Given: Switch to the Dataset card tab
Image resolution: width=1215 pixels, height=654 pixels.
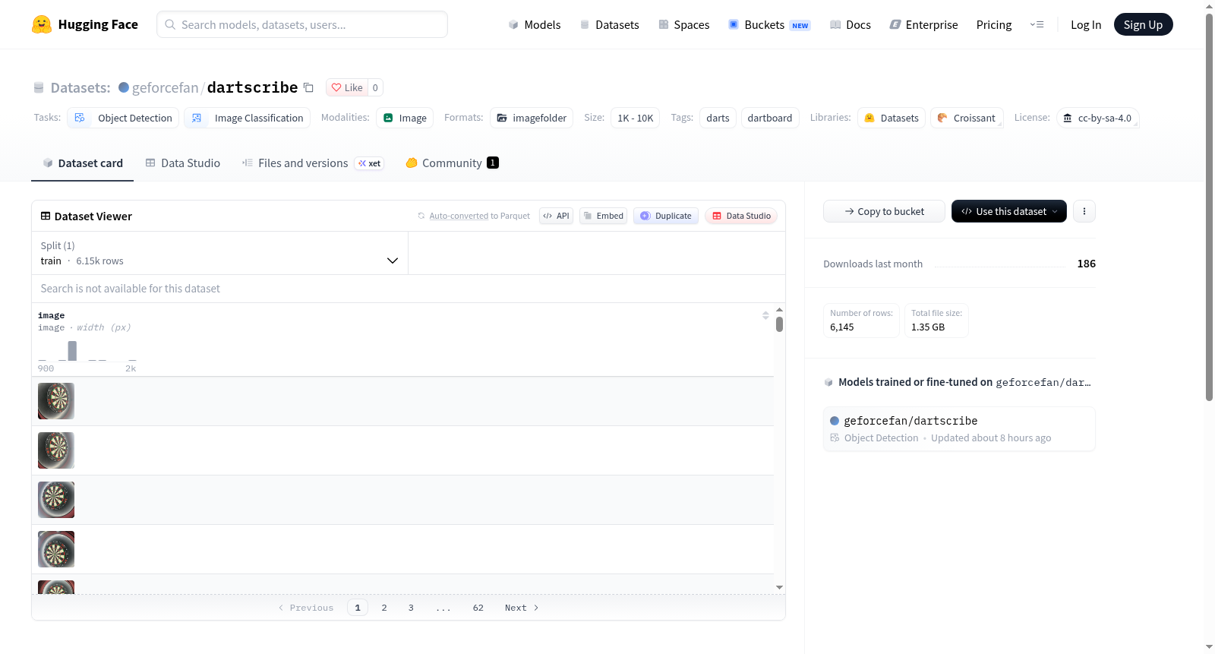Looking at the screenshot, I should coord(82,163).
